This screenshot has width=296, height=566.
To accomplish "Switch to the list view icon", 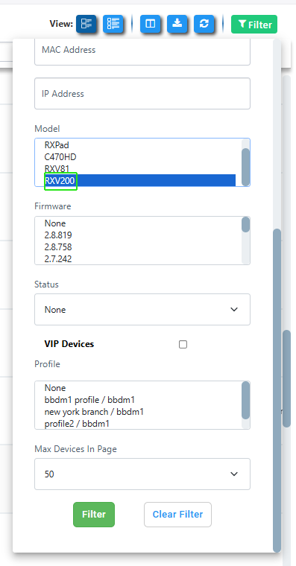I will coord(113,24).
